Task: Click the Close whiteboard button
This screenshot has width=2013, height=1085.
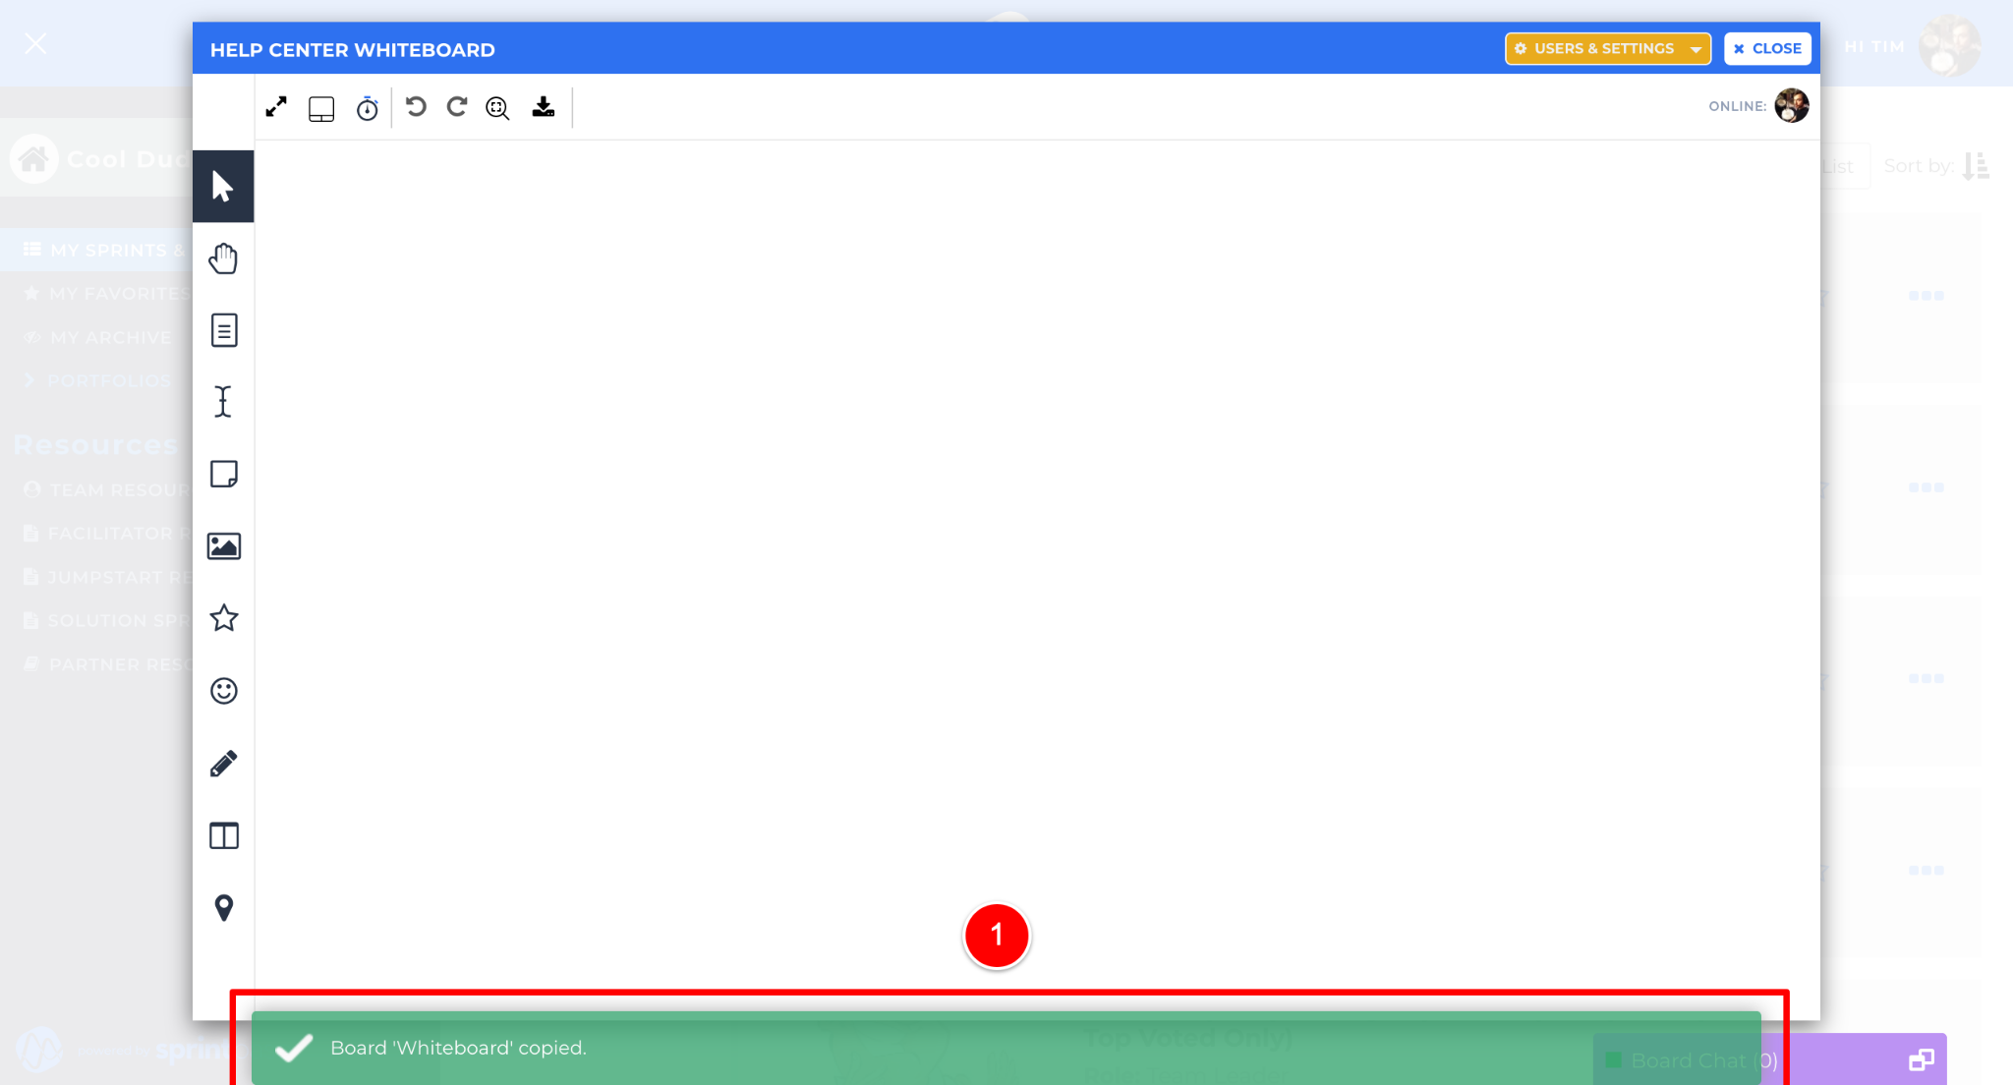Action: (1766, 48)
